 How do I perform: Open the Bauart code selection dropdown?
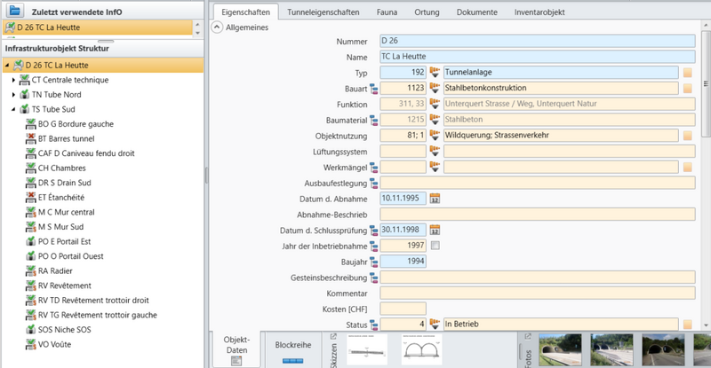coord(435,88)
